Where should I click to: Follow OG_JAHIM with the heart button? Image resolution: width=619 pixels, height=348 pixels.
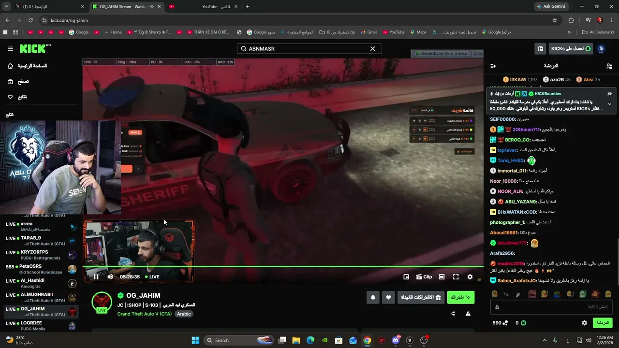[388, 297]
